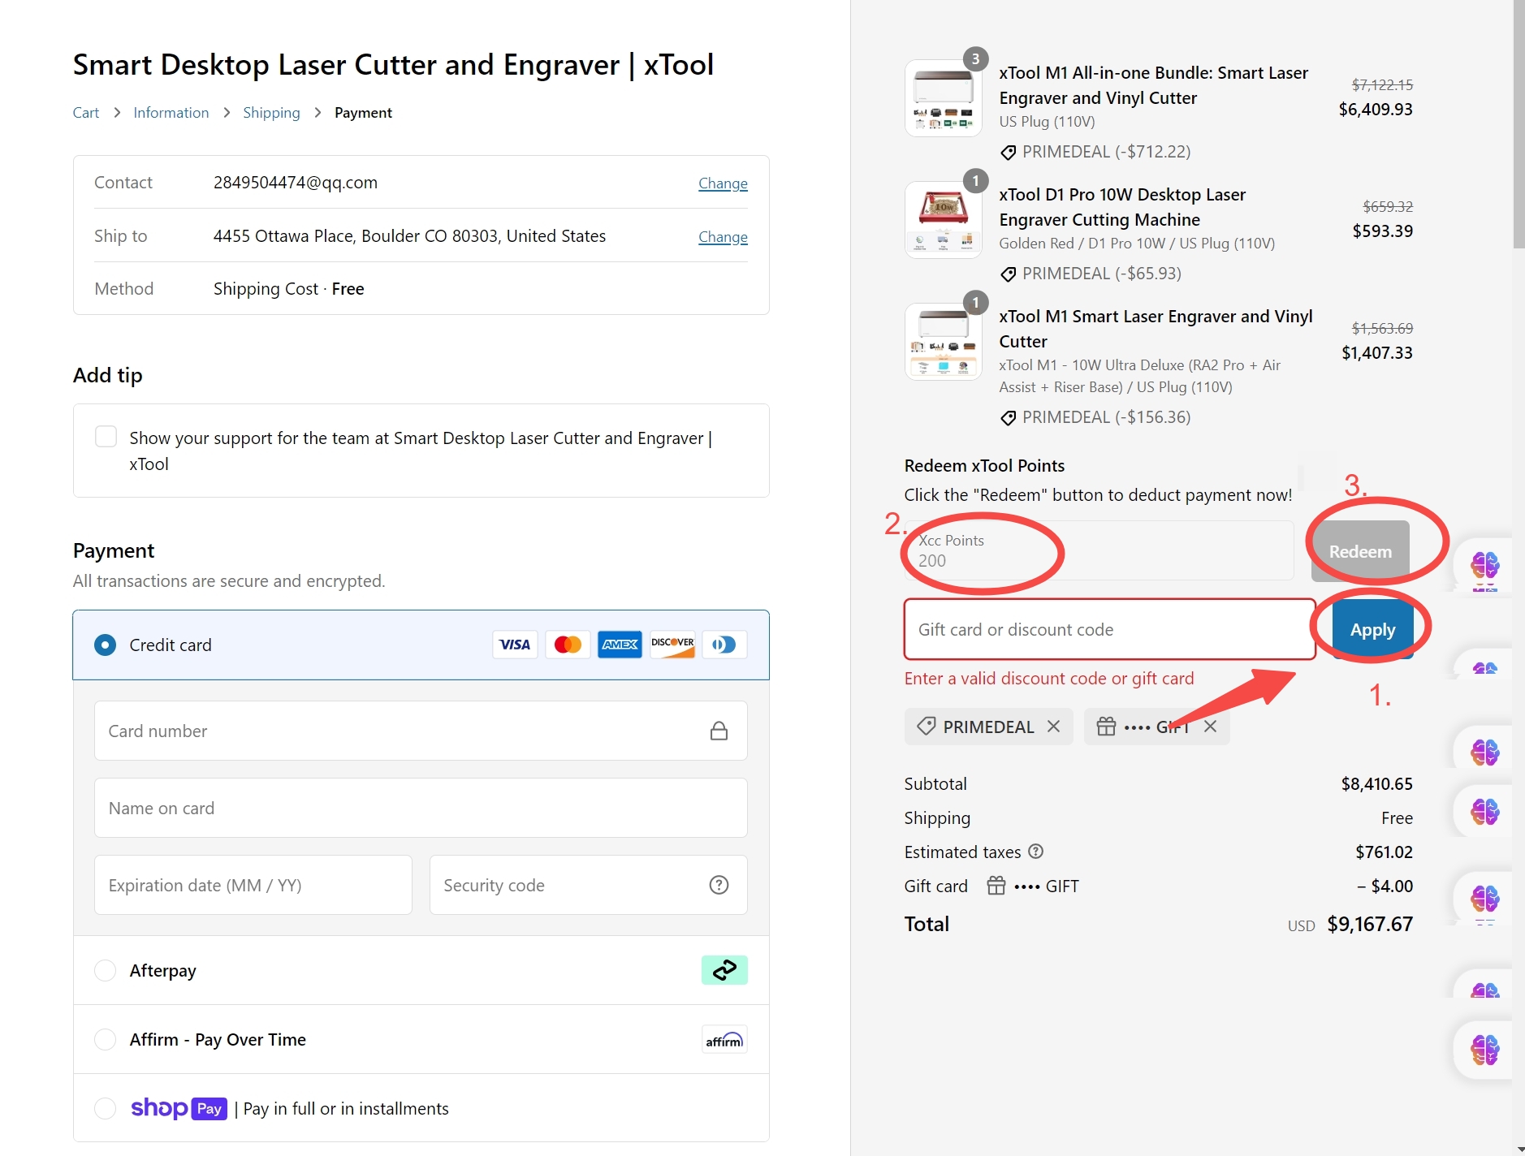
Task: Click the Subtotal value $8,410.65
Action: pyautogui.click(x=1376, y=783)
